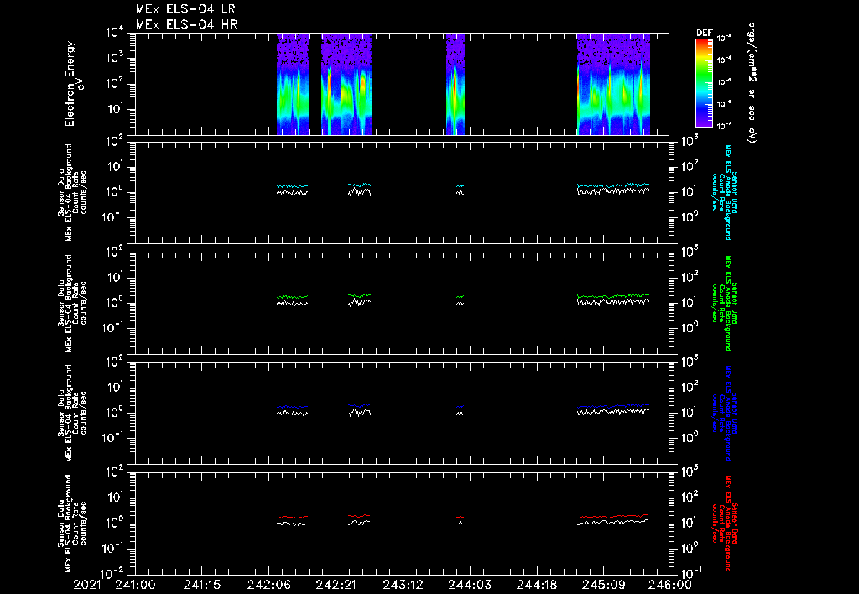Screen dimensions: 859x594
Task: Click the longest red trace segment in the bottom panel
Action: 613,516
